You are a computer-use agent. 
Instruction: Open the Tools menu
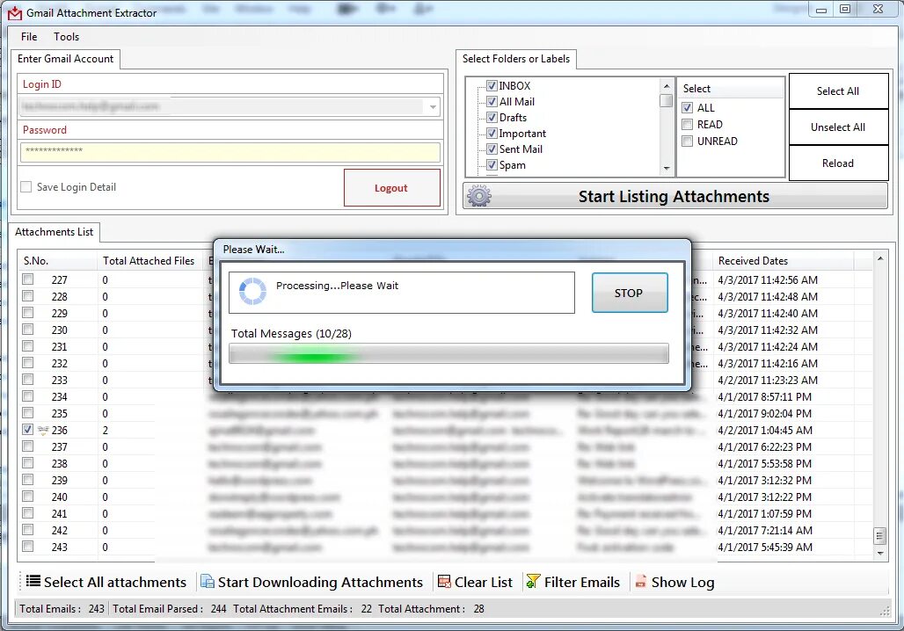point(66,36)
